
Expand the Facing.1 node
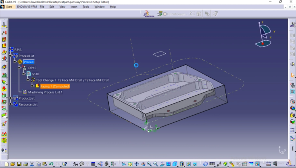[32, 86]
